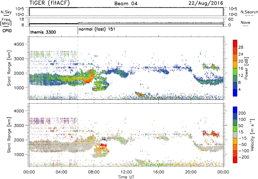This screenshot has height=179, width=258.
Task: Click the Nave legend label
Action: pyautogui.click(x=245, y=22)
